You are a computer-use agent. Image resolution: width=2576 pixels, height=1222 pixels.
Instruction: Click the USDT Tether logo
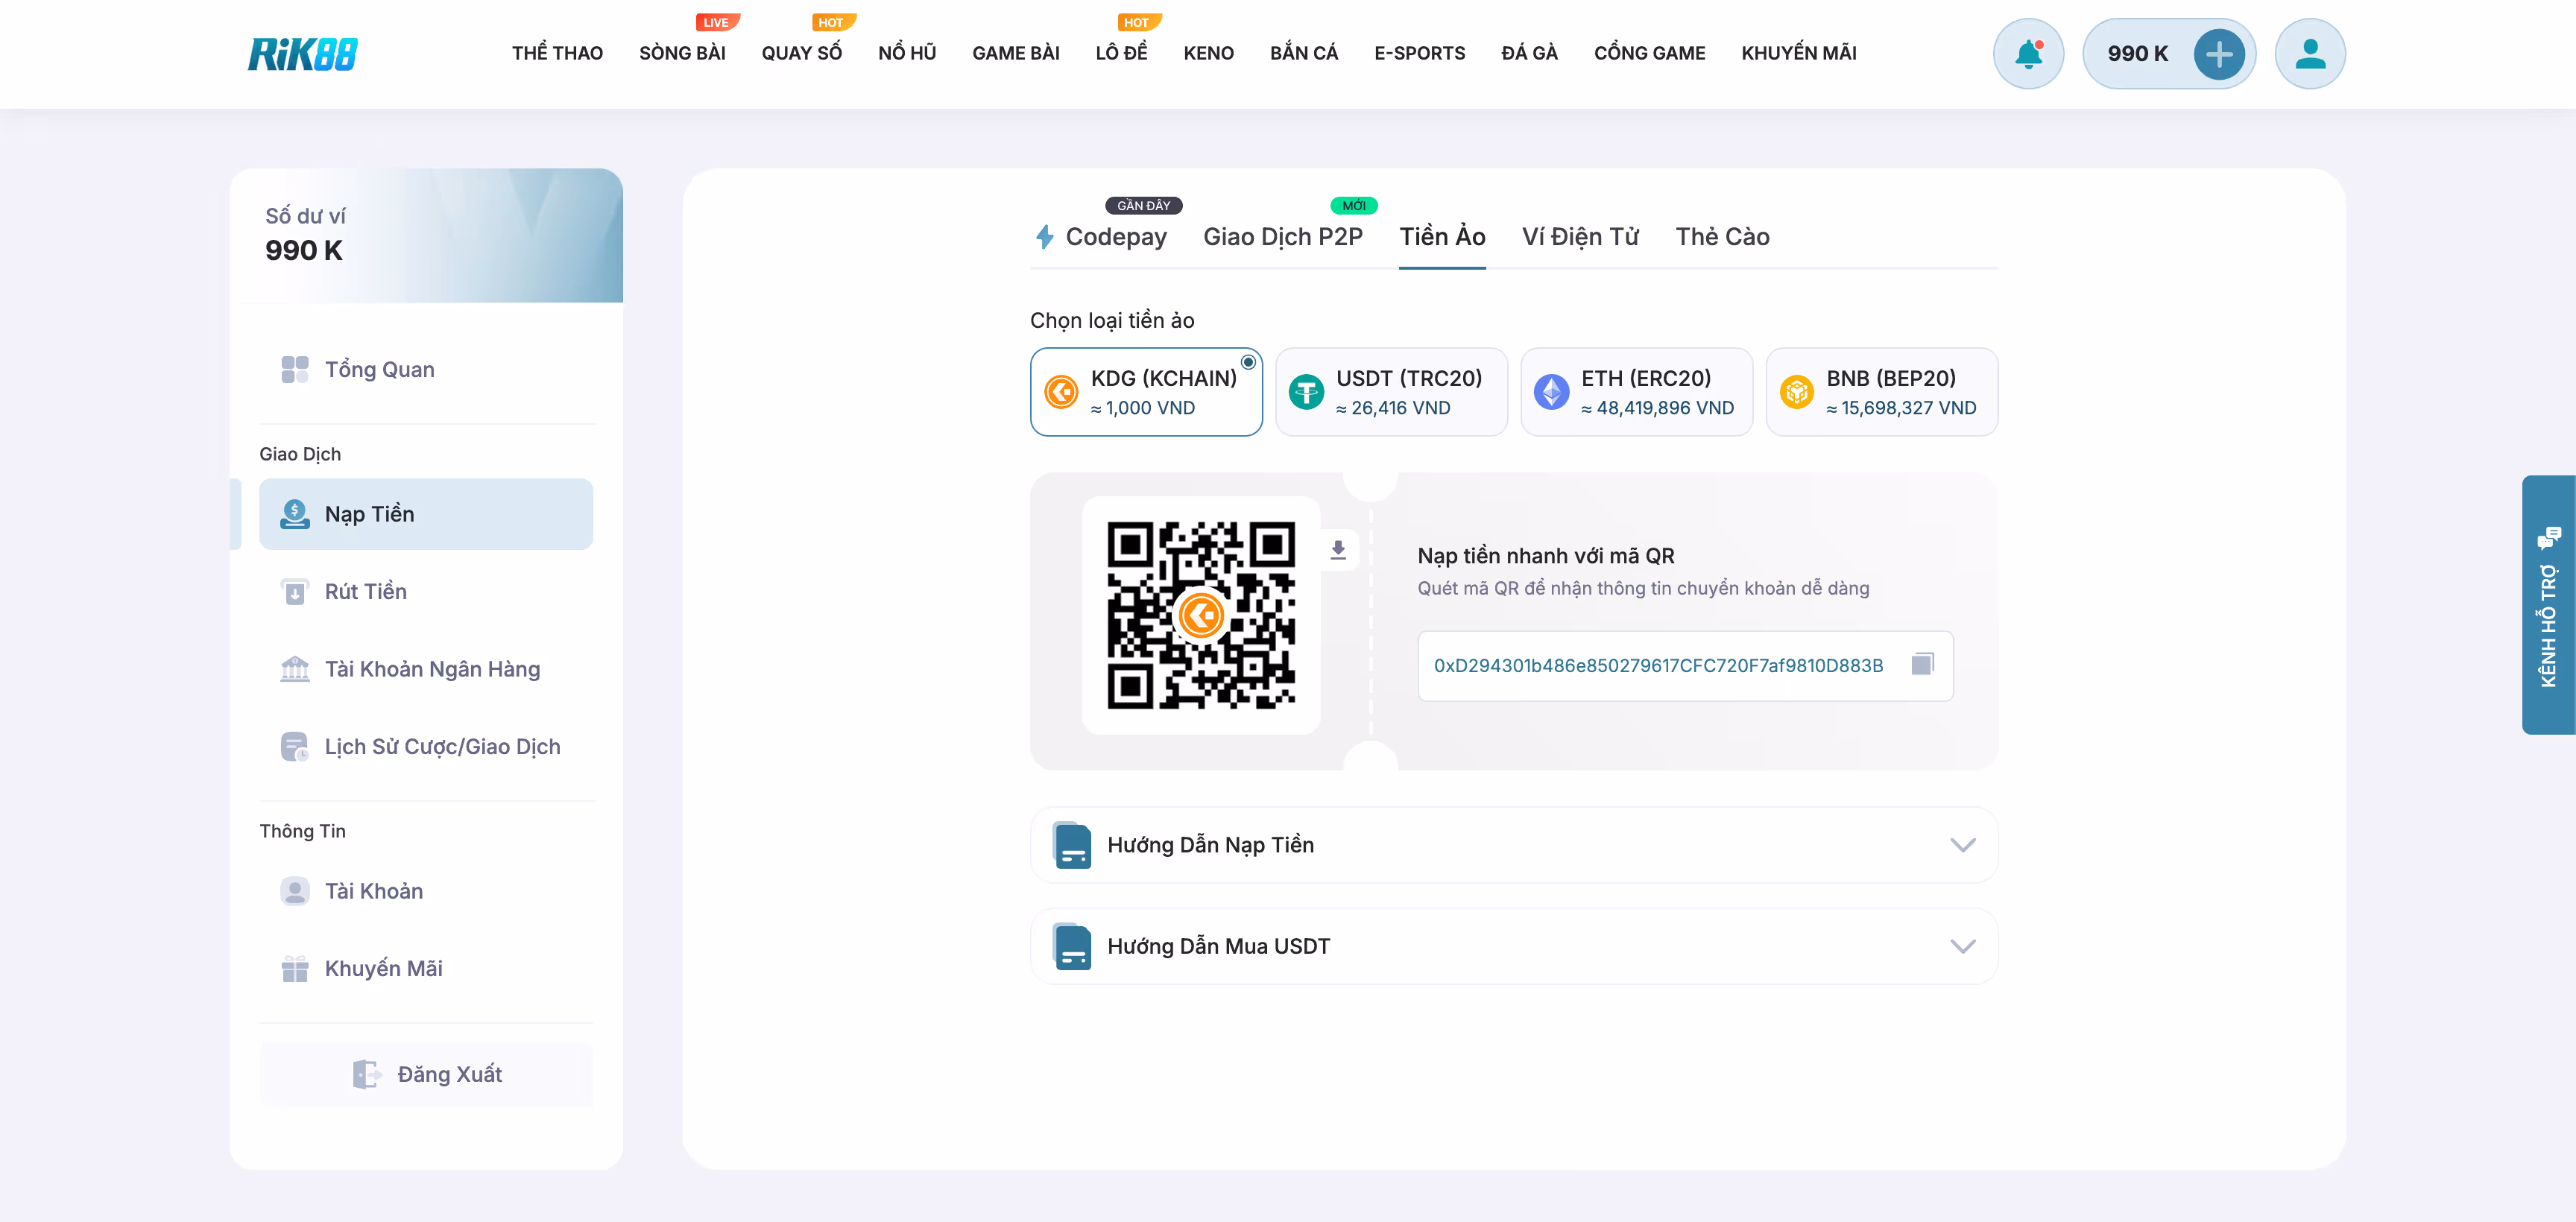tap(1306, 392)
